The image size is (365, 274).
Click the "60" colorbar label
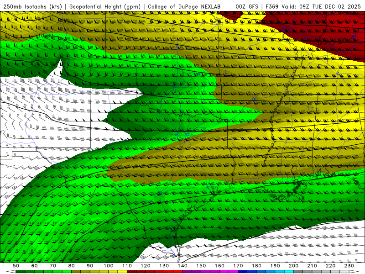click(x=35, y=266)
